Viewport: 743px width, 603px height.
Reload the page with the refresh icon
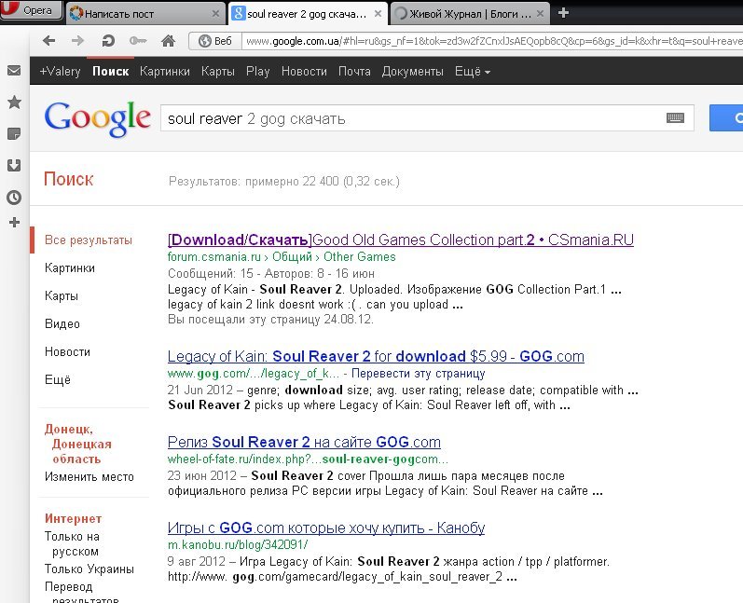[x=108, y=41]
